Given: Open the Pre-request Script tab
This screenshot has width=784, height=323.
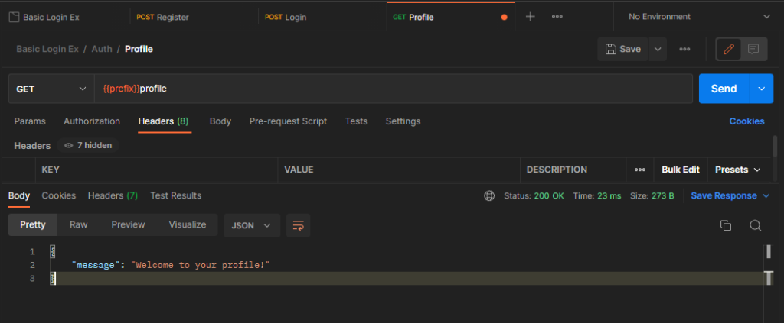Looking at the screenshot, I should coord(288,121).
